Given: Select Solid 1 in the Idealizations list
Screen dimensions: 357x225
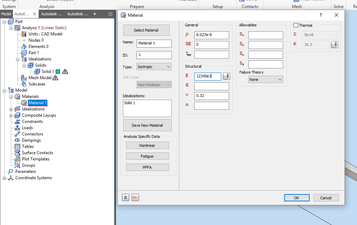Looking at the screenshot, I should click(130, 103).
